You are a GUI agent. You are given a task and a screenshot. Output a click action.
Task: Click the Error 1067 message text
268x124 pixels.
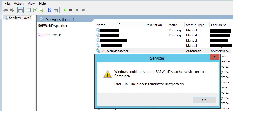click(150, 84)
